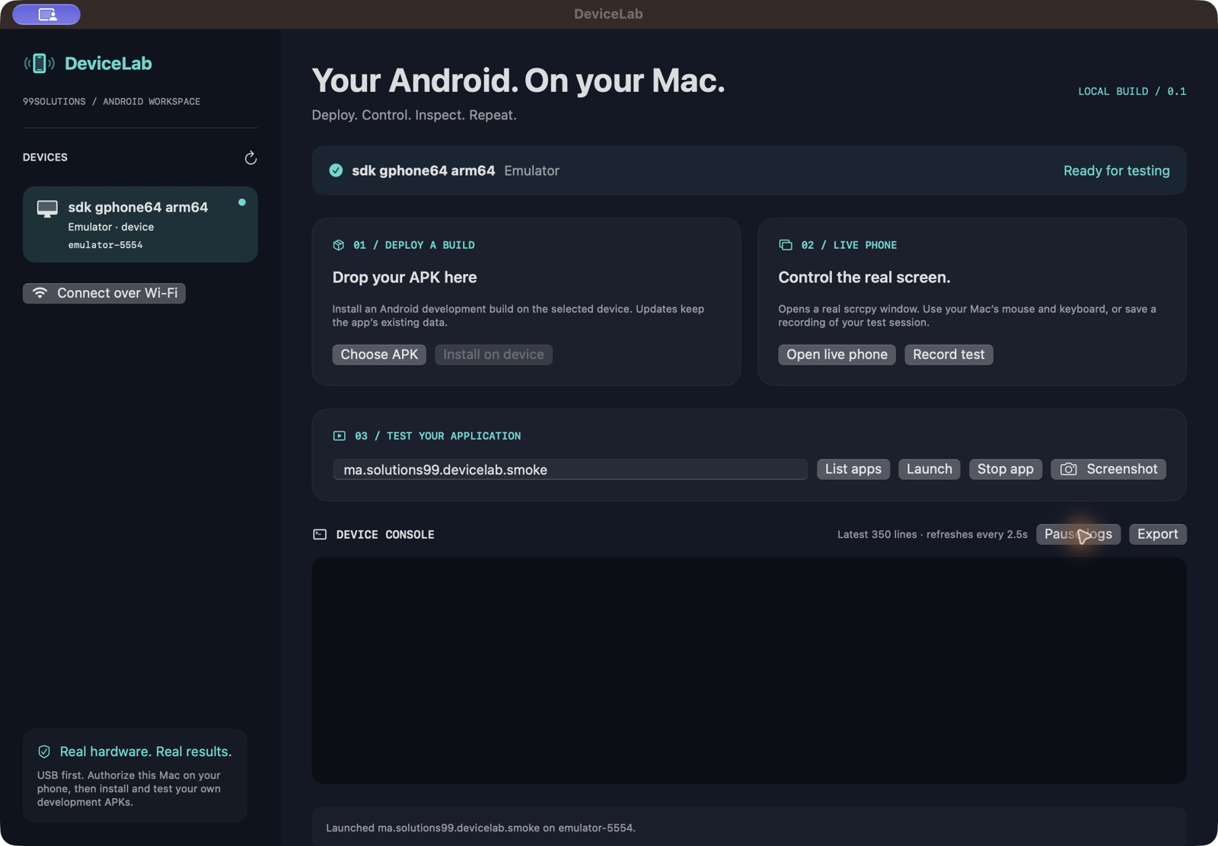
Task: Click 'Deploy. Control. Inspect. Repeat.' subtitle
Action: coord(414,115)
